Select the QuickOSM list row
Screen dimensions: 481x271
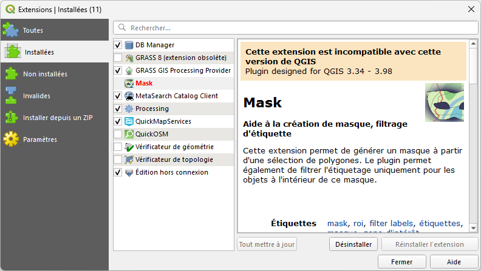tap(174, 134)
